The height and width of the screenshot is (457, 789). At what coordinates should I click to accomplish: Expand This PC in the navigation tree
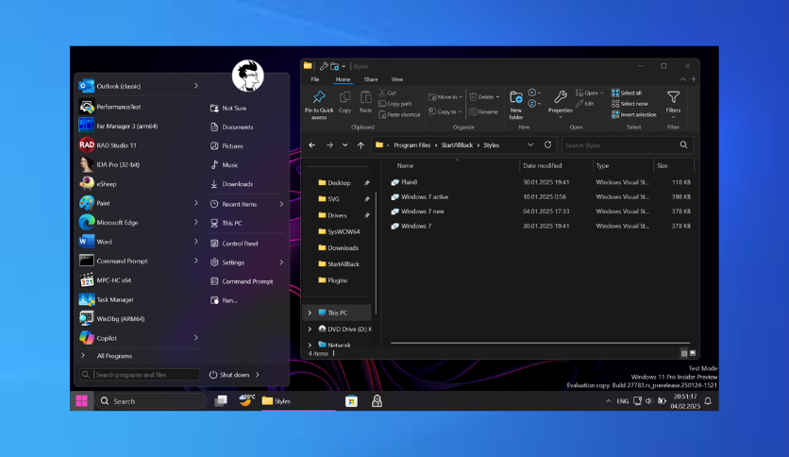310,313
